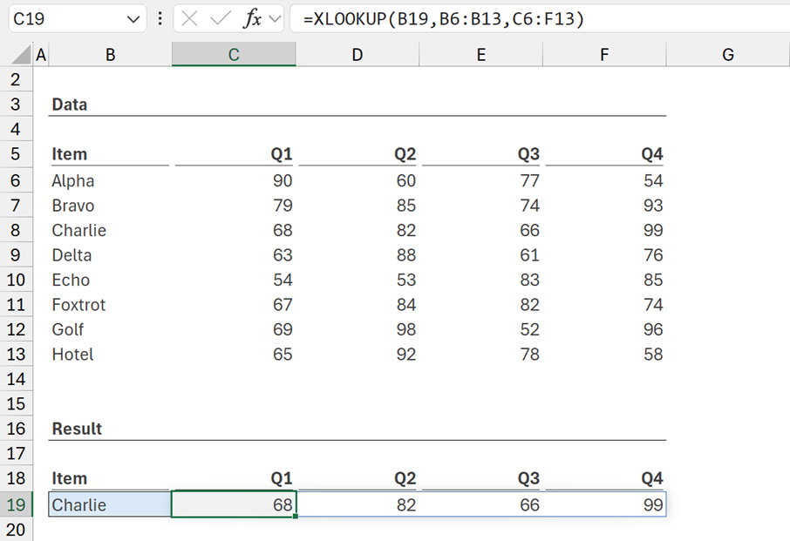Viewport: 790px width, 541px height.
Task: Select column G header
Action: (x=727, y=55)
